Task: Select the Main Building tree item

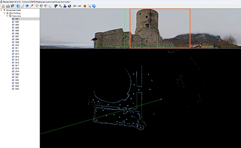Action: click(x=15, y=13)
